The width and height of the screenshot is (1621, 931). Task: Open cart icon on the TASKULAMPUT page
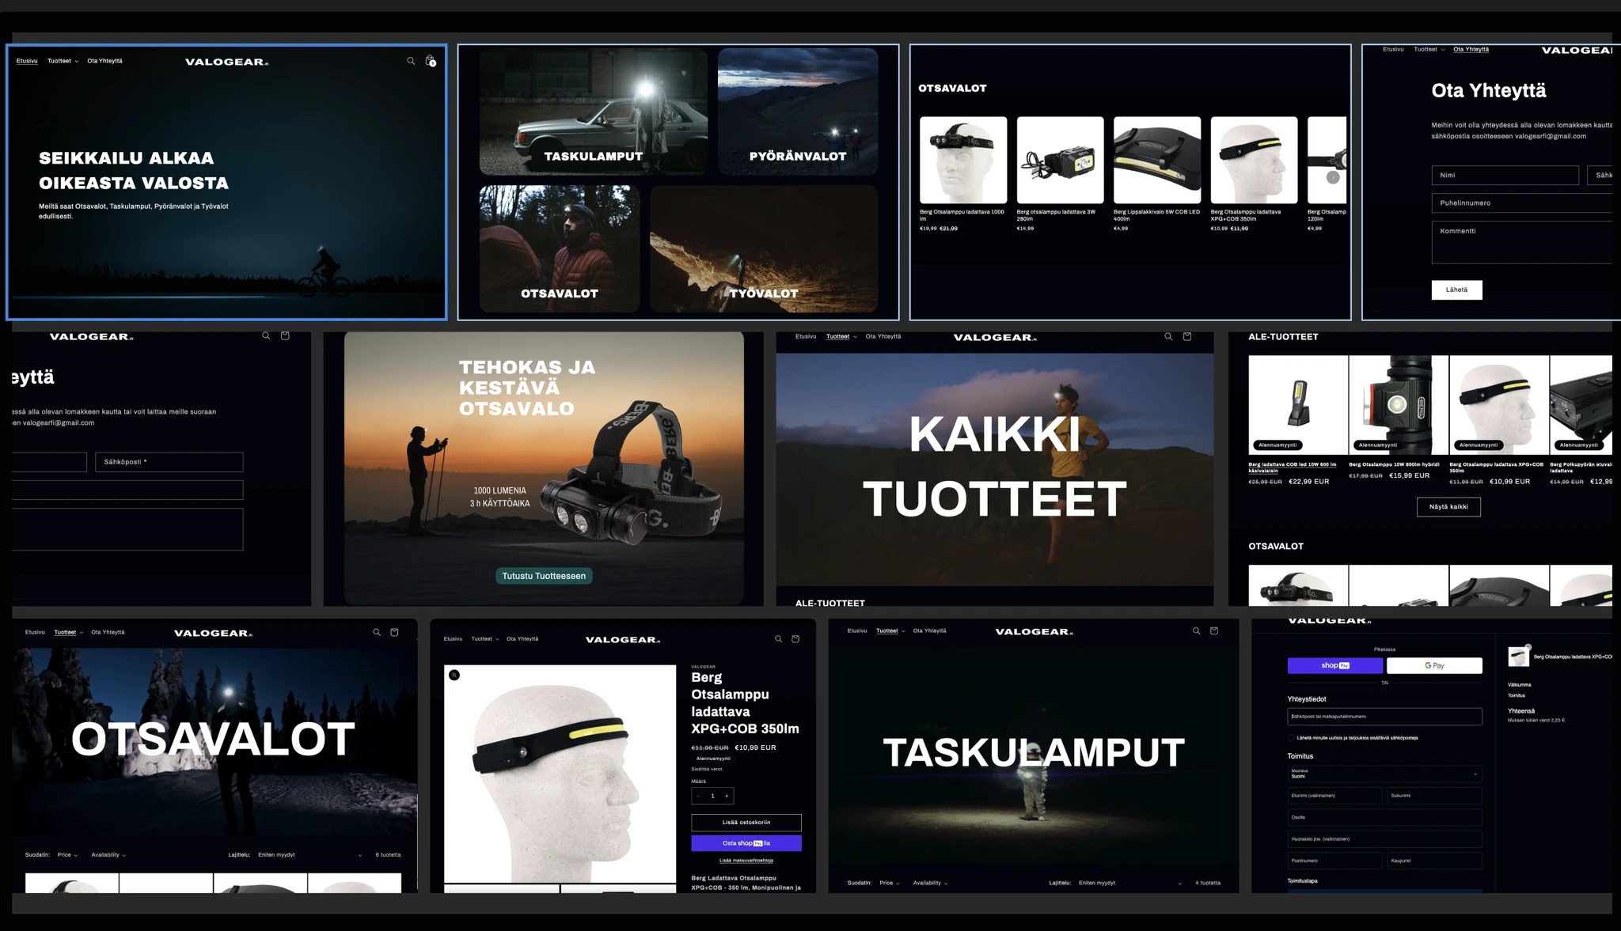(1213, 631)
